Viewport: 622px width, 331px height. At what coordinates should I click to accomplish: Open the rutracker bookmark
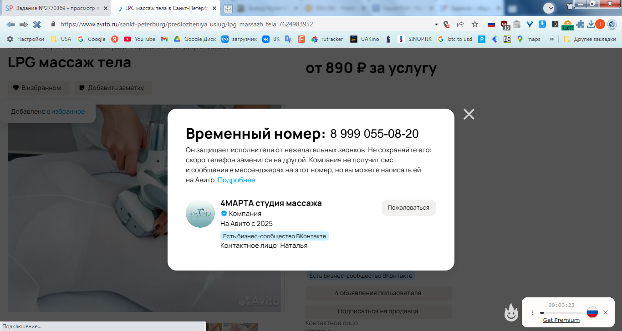tap(327, 39)
